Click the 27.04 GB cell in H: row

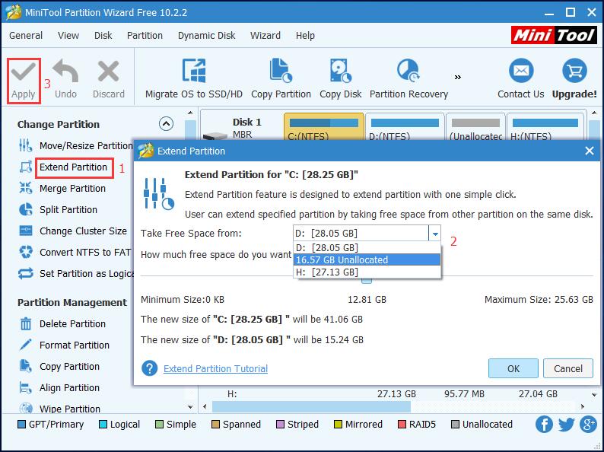coord(538,394)
